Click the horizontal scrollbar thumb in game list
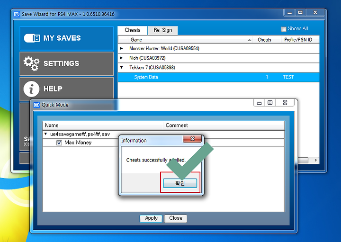341x242 pixels. point(303,160)
